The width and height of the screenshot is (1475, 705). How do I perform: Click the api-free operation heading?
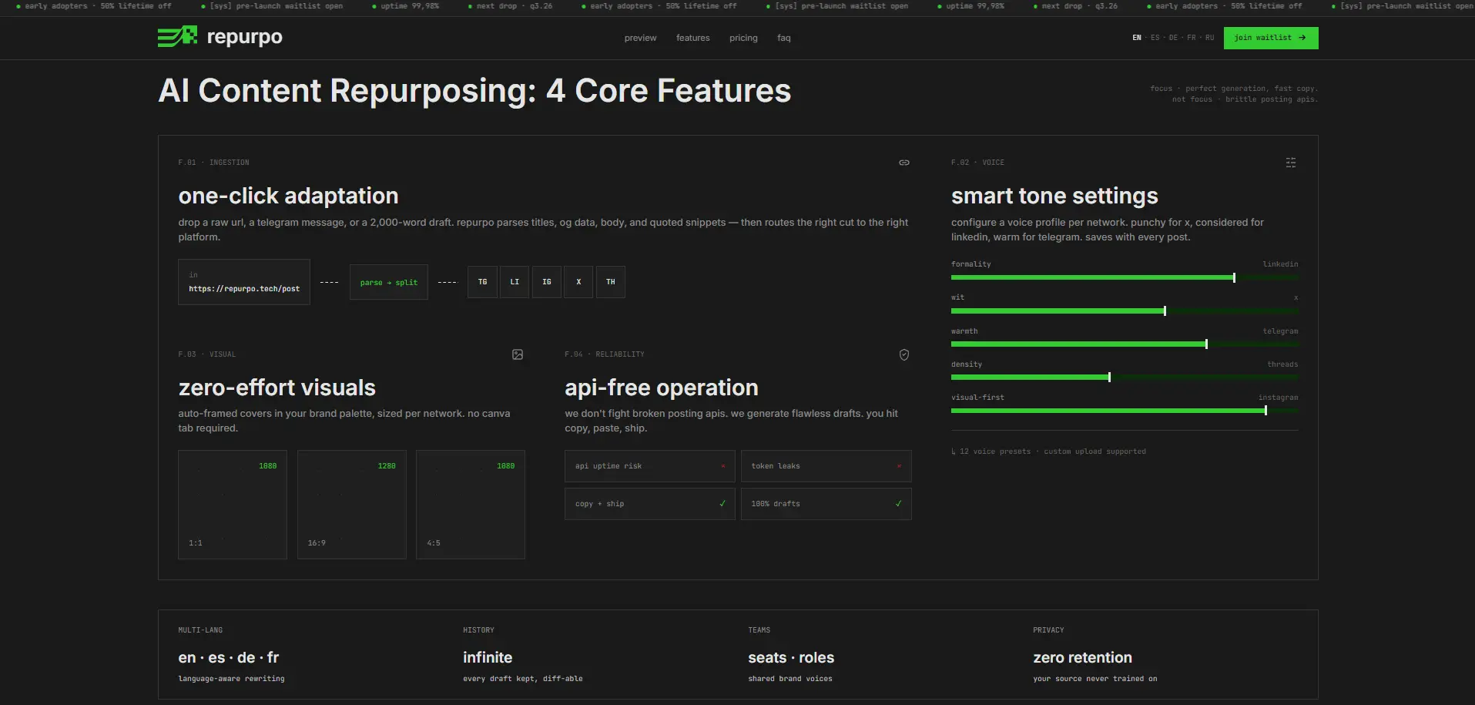(662, 388)
